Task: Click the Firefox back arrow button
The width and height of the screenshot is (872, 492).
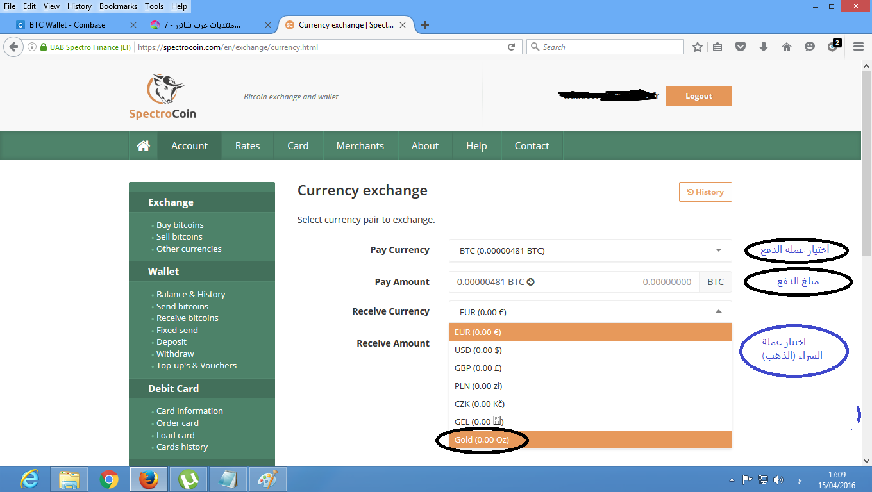Action: tap(13, 47)
